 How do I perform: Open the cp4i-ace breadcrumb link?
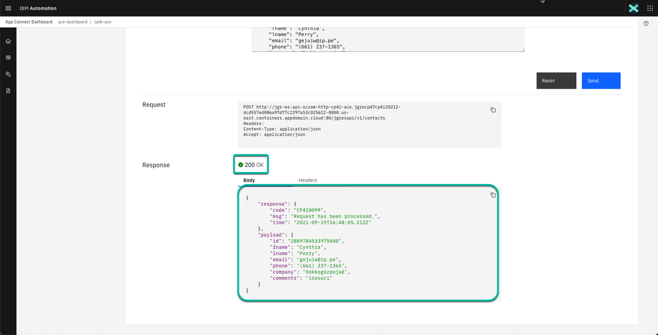[102, 21]
